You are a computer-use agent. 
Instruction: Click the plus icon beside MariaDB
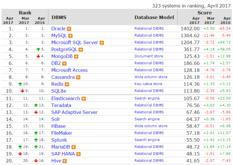click(73, 147)
